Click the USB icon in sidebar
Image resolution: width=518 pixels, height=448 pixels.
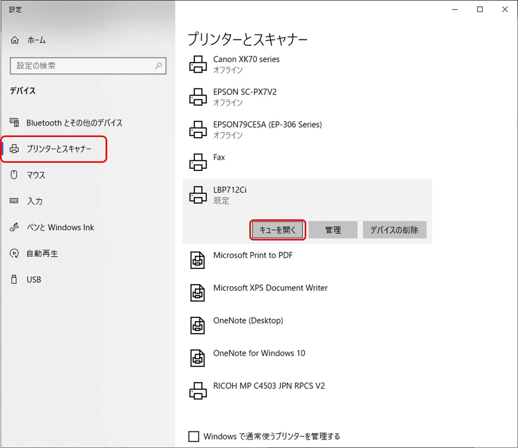coord(14,279)
